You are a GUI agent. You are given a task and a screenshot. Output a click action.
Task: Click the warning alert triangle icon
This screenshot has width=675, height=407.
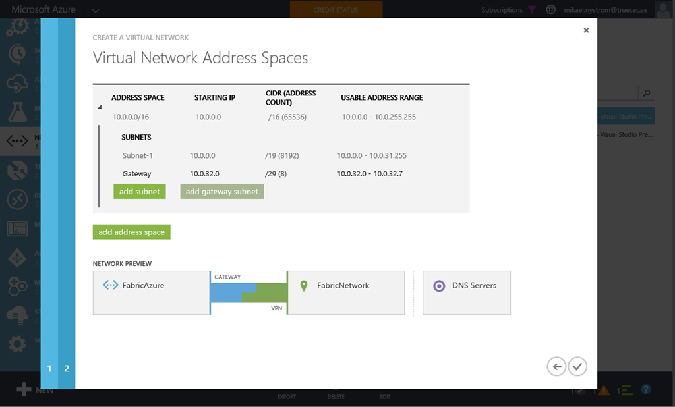(x=603, y=391)
